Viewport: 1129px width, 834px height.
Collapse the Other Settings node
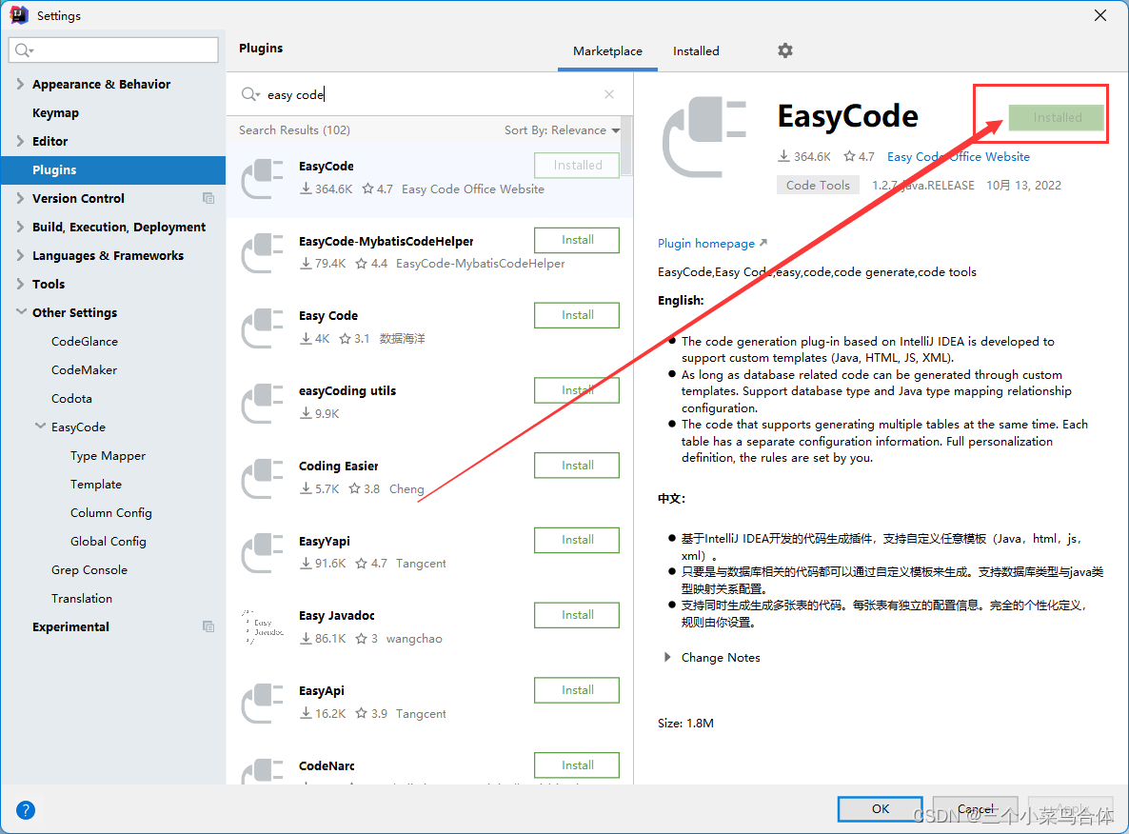tap(21, 312)
